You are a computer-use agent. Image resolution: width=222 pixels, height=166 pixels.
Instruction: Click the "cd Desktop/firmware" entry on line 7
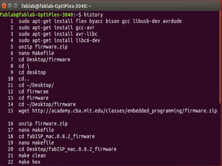coord(44,59)
